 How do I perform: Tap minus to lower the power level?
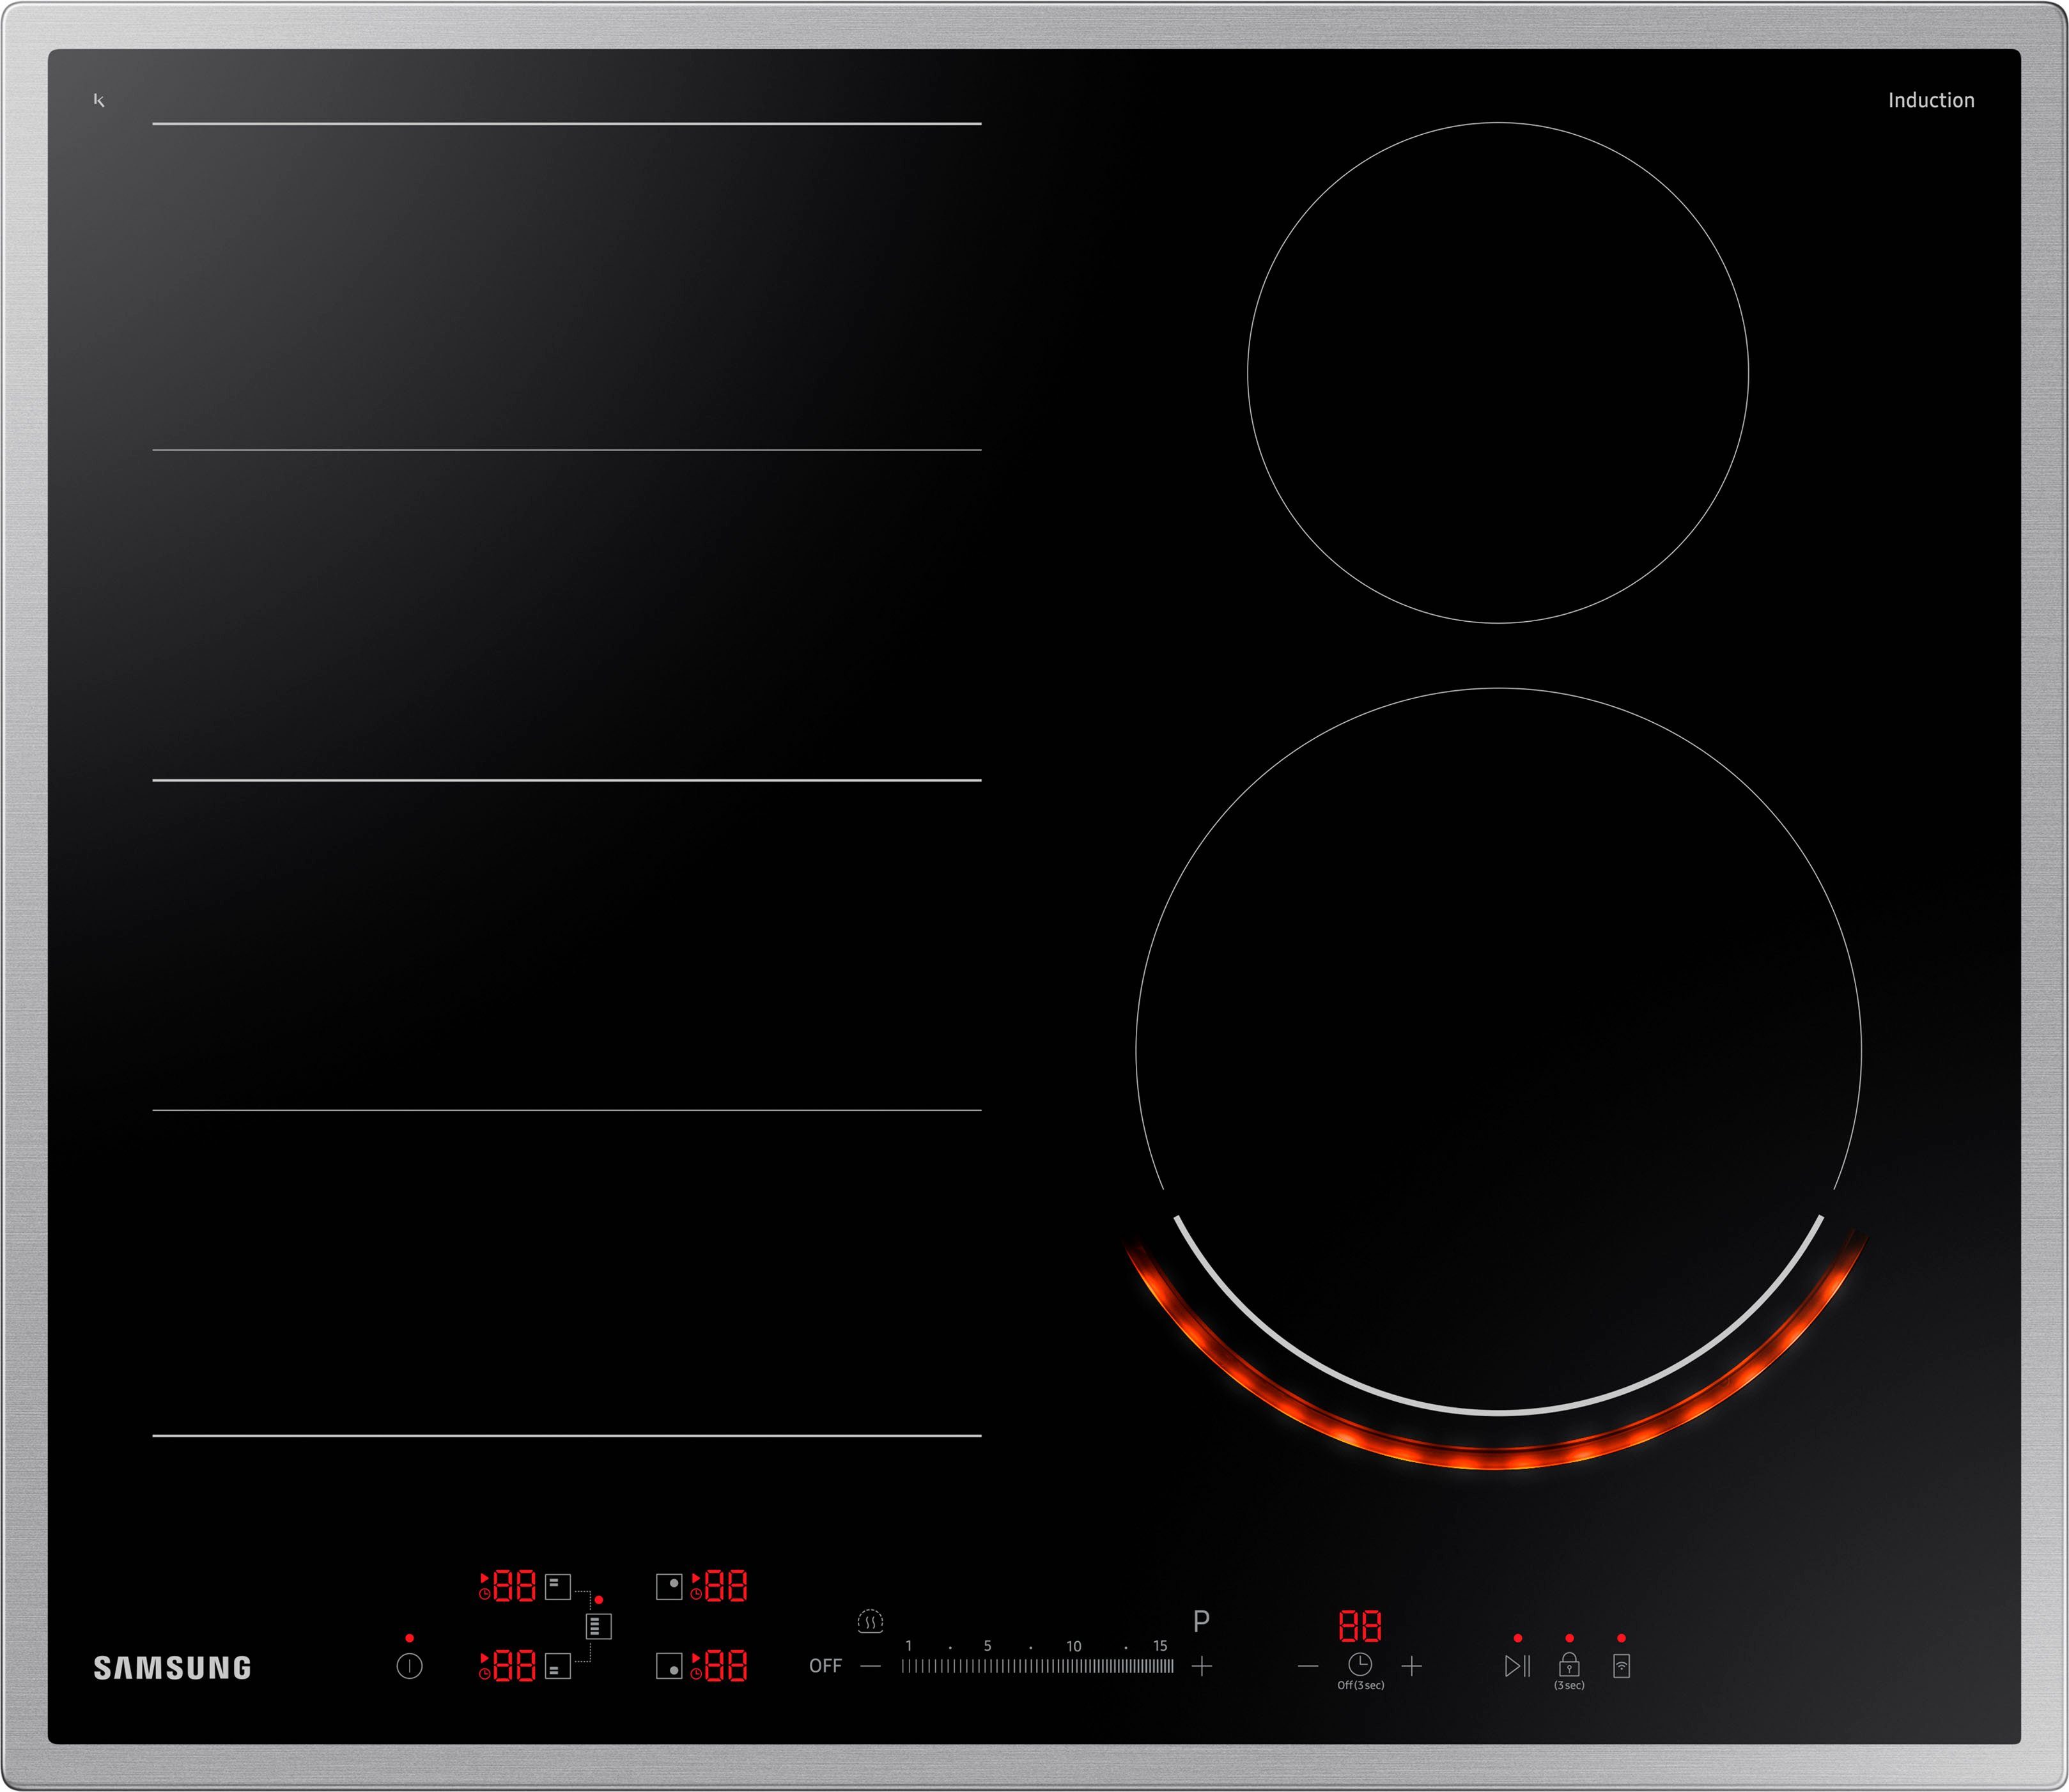871,1666
